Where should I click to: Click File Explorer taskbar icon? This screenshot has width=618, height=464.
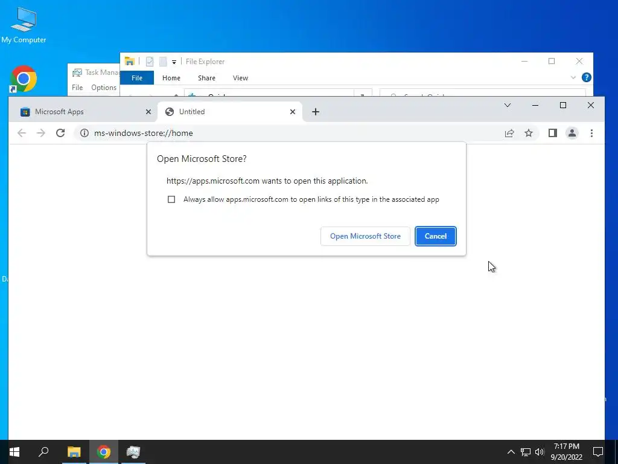[x=74, y=452]
